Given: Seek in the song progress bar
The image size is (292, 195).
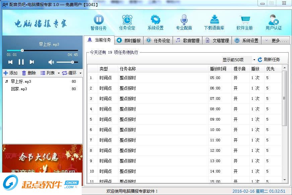Looking at the screenshot, I should [x=43, y=51].
